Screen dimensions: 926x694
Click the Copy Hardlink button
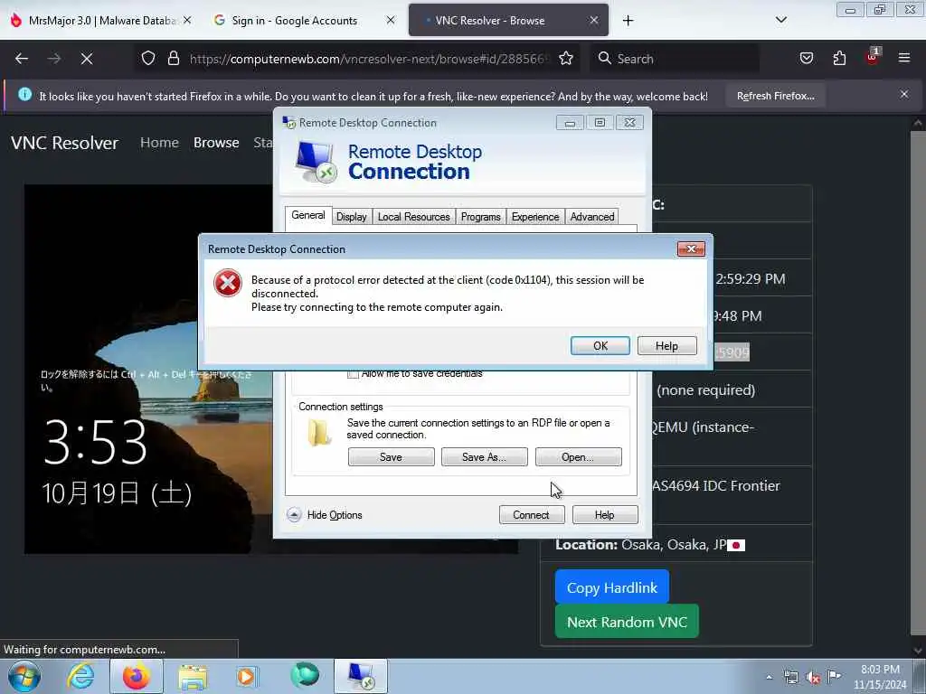click(612, 587)
